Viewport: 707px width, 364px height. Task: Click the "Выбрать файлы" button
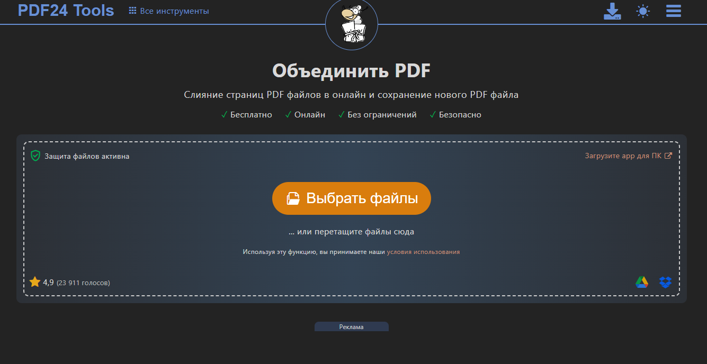pos(352,198)
